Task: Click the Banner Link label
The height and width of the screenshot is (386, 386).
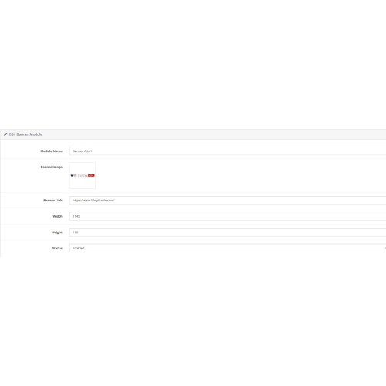Action: coord(52,200)
